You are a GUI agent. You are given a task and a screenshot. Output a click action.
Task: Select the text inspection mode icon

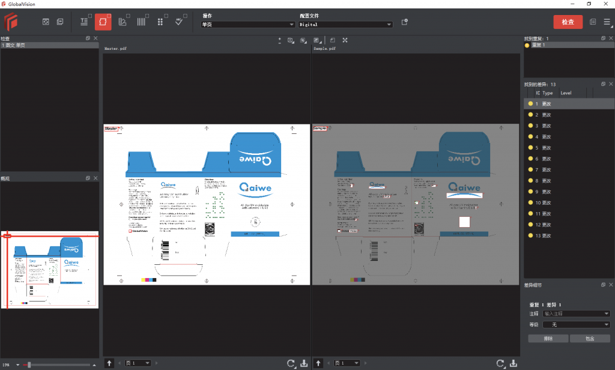84,22
